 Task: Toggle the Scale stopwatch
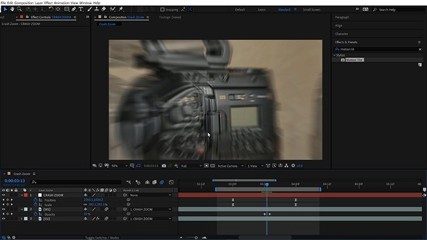click(x=36, y=204)
